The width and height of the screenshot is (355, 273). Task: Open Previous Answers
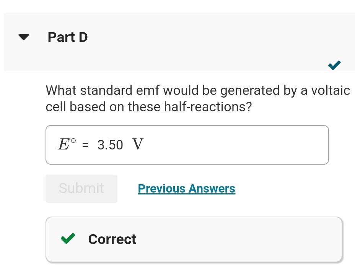186,188
